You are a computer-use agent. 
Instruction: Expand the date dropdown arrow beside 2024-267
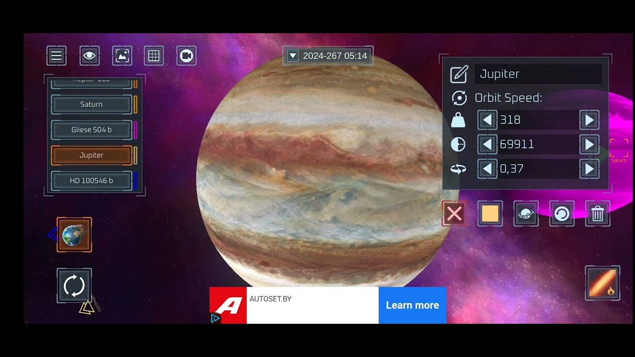pyautogui.click(x=293, y=56)
